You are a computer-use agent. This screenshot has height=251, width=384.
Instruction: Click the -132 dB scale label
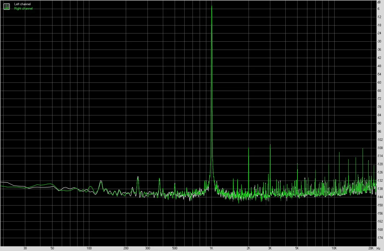tap(380, 181)
